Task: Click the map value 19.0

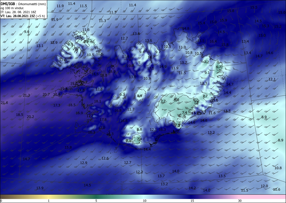Action: pyautogui.click(x=130, y=66)
